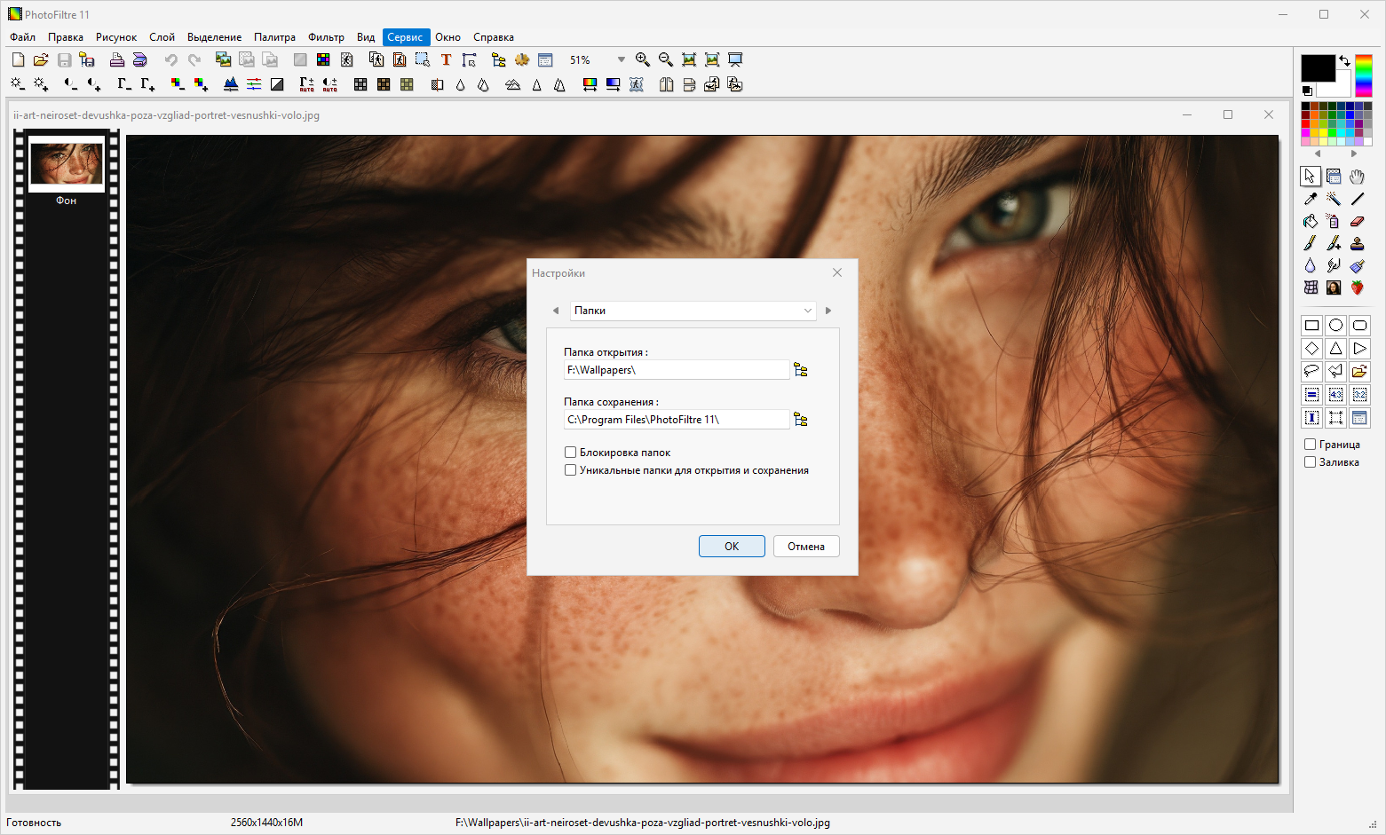This screenshot has height=835, width=1386.
Task: Choose the Pipette eyedropper tool
Action: [x=1311, y=199]
